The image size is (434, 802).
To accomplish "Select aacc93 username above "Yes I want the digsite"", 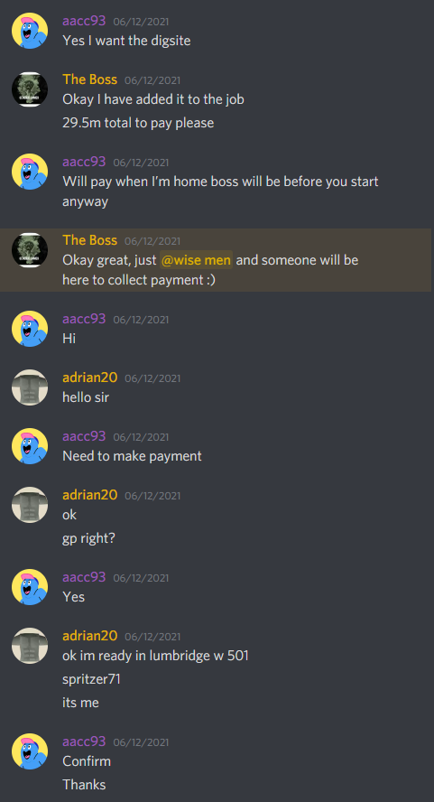I will click(84, 21).
